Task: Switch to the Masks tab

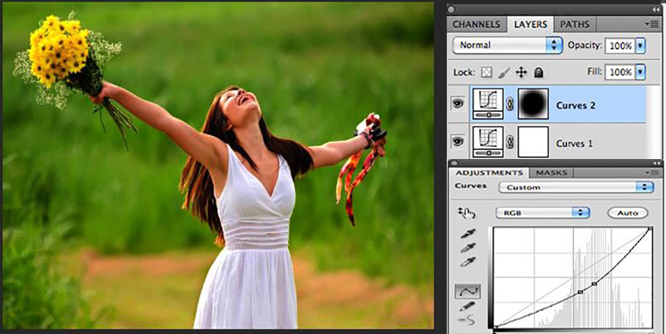Action: coord(551,173)
